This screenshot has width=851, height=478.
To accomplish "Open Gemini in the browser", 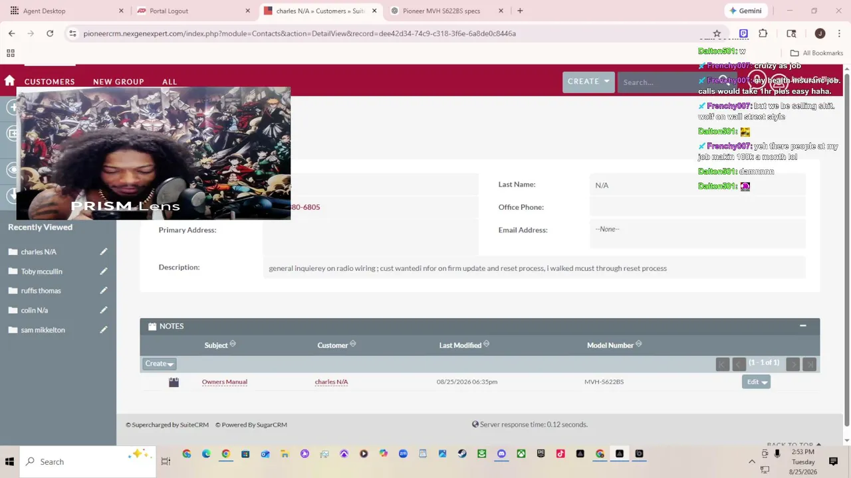I will (745, 11).
